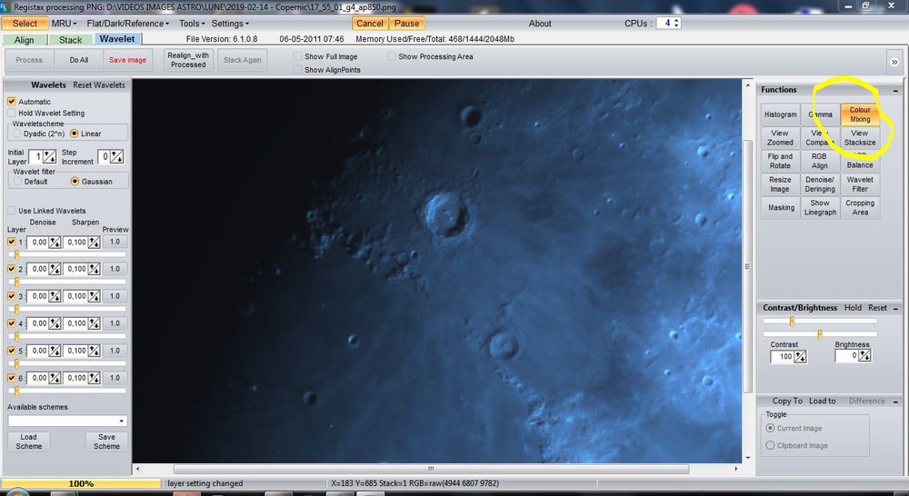Adjust the Contrast slider handle
Viewport: 909px width, 496px height.
(x=792, y=322)
